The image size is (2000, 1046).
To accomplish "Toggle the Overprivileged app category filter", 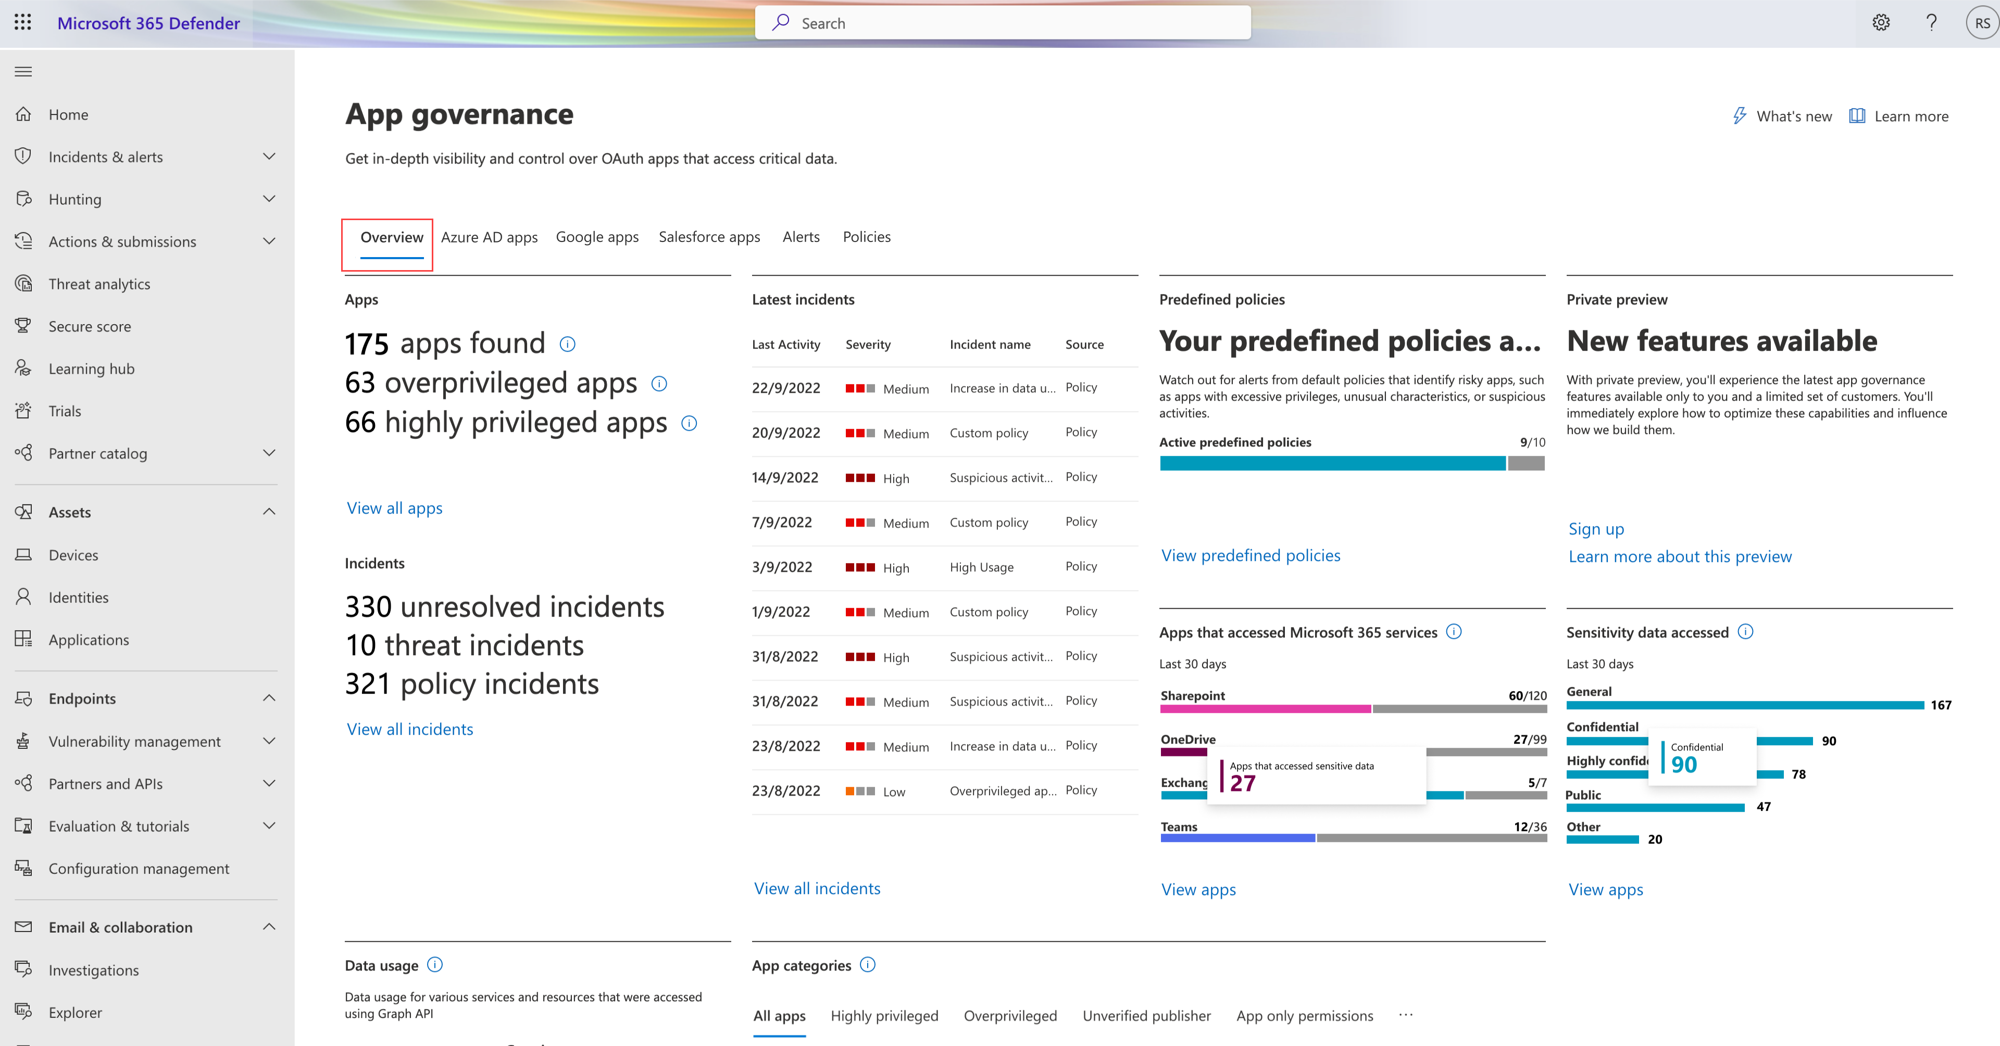I will pos(1010,1016).
